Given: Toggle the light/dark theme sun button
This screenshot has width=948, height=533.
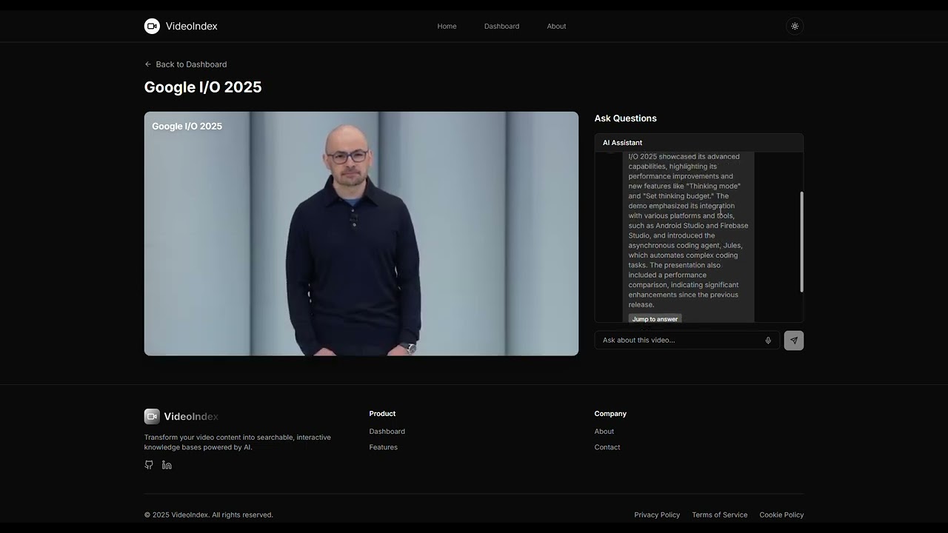Looking at the screenshot, I should 795,26.
